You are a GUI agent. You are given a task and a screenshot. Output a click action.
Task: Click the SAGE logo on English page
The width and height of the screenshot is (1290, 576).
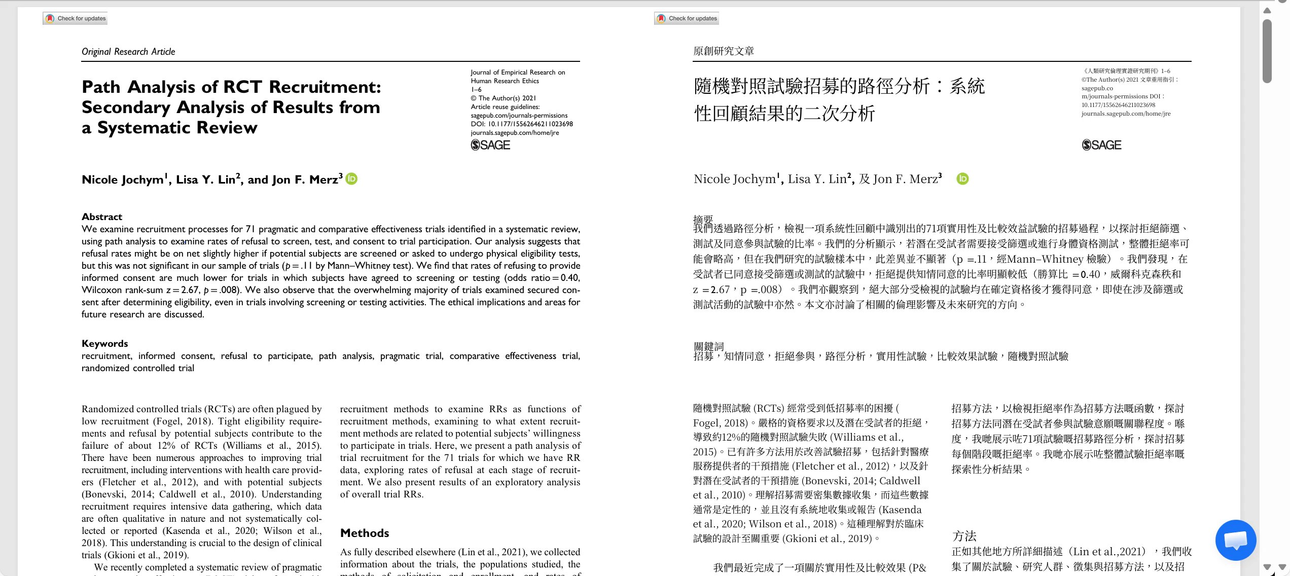pyautogui.click(x=490, y=146)
